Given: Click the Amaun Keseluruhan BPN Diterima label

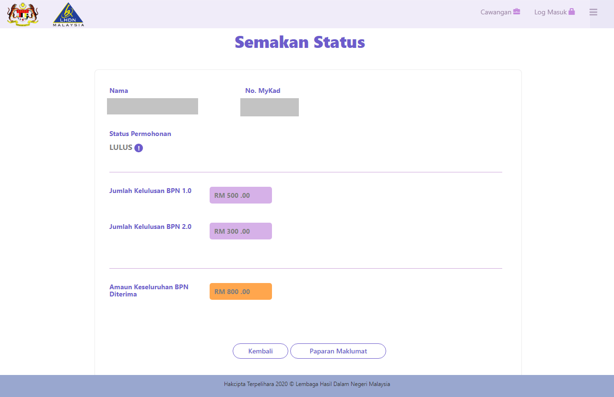Looking at the screenshot, I should 149,291.
